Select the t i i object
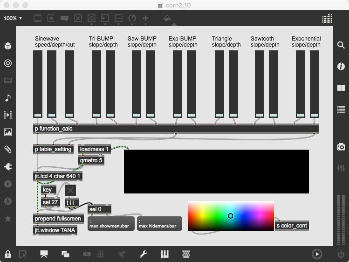This screenshot has height=262, width=349. click(x=72, y=203)
